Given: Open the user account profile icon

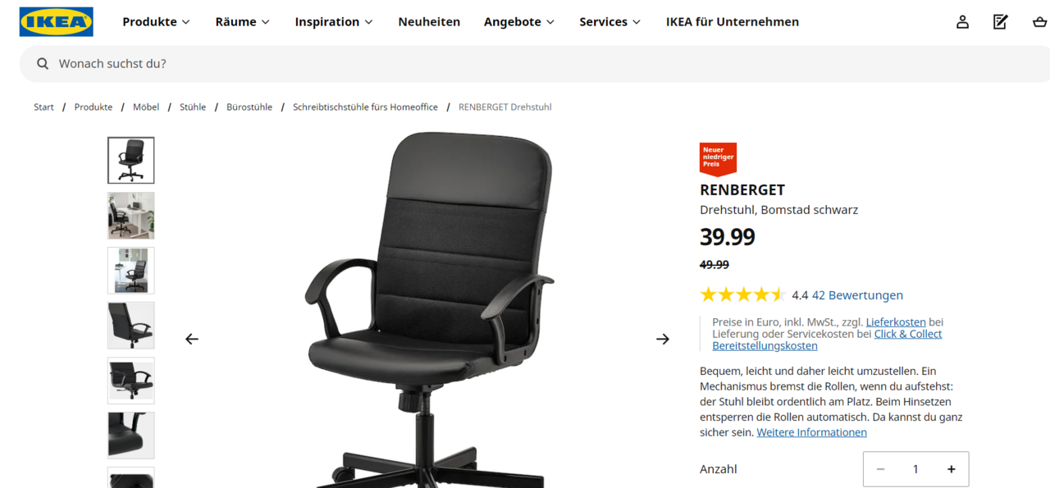Looking at the screenshot, I should click(962, 22).
